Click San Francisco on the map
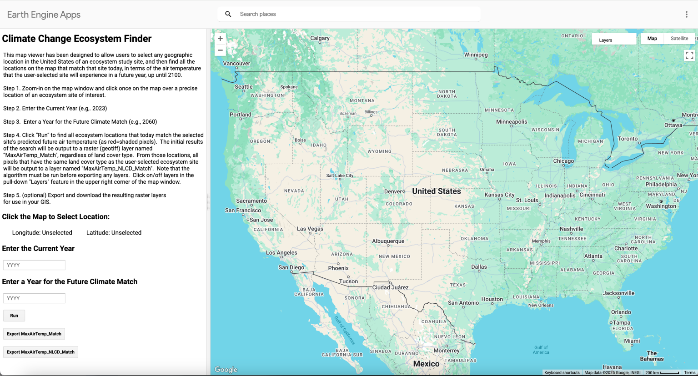This screenshot has height=376, width=698. point(243,211)
